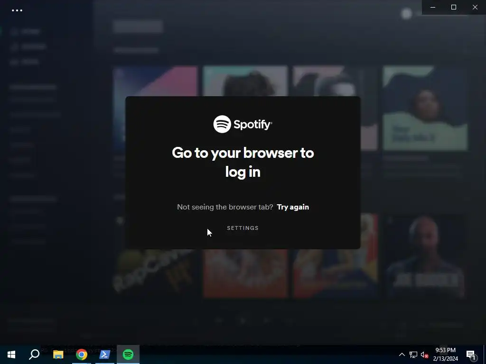Open the three-dot menu in Spotify

(x=17, y=10)
